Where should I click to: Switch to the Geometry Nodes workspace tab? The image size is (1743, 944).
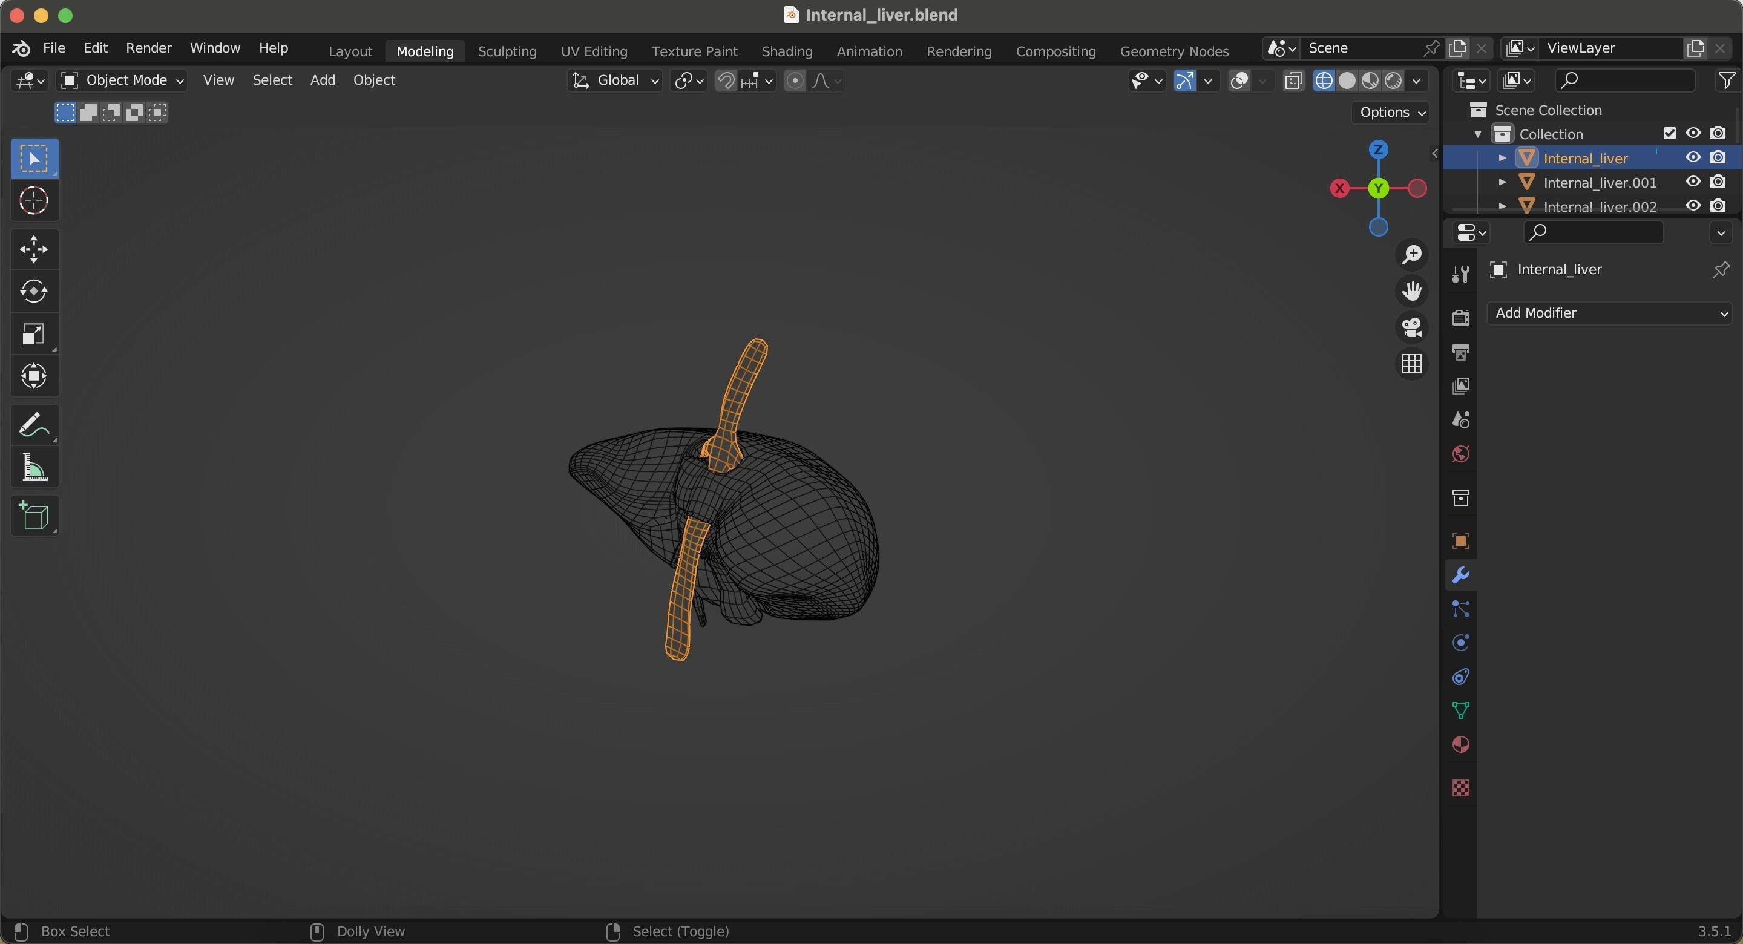coord(1174,51)
